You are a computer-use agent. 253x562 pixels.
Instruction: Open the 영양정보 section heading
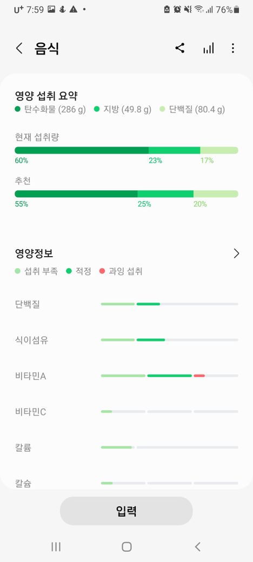pyautogui.click(x=34, y=254)
